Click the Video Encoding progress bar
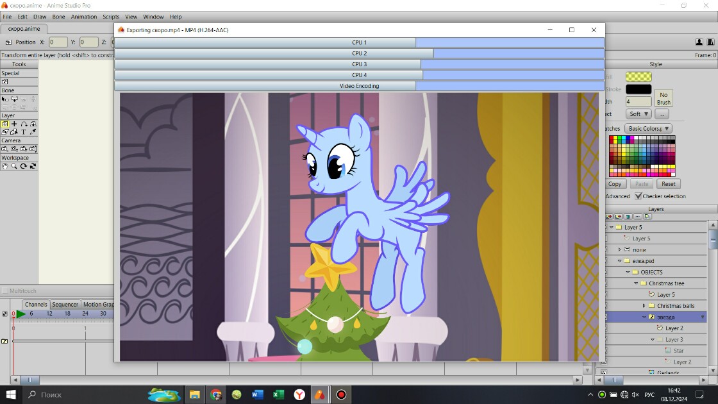The image size is (718, 404). click(x=360, y=86)
